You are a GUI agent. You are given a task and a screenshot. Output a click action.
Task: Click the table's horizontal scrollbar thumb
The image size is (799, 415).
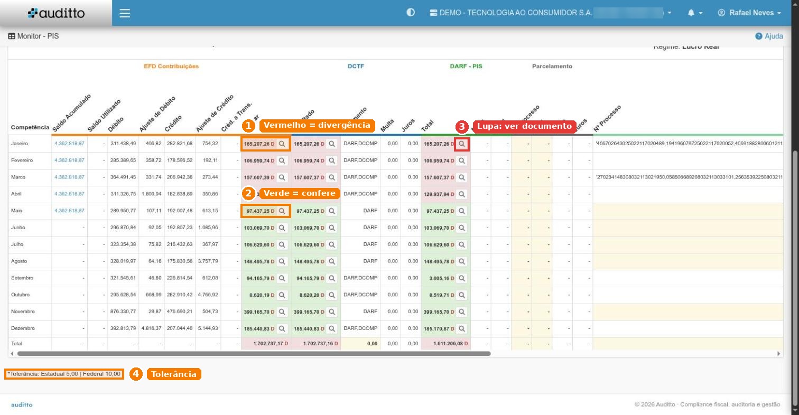click(254, 353)
